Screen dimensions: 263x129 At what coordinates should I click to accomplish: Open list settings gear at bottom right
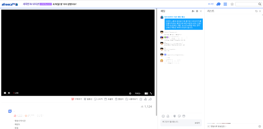[x=260, y=126]
